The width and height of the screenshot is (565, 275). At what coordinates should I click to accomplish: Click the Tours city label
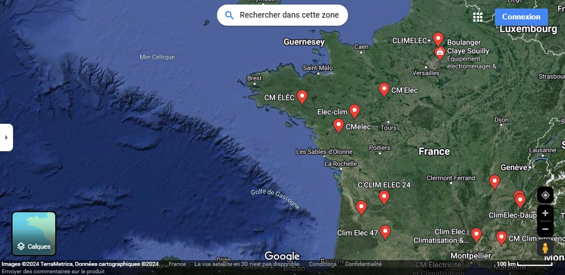point(388,128)
